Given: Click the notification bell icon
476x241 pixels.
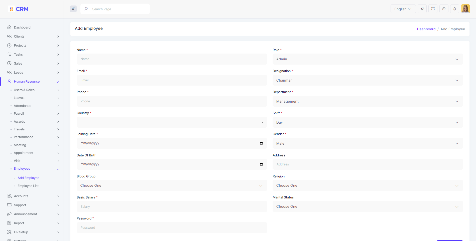Looking at the screenshot, I should pyautogui.click(x=455, y=9).
